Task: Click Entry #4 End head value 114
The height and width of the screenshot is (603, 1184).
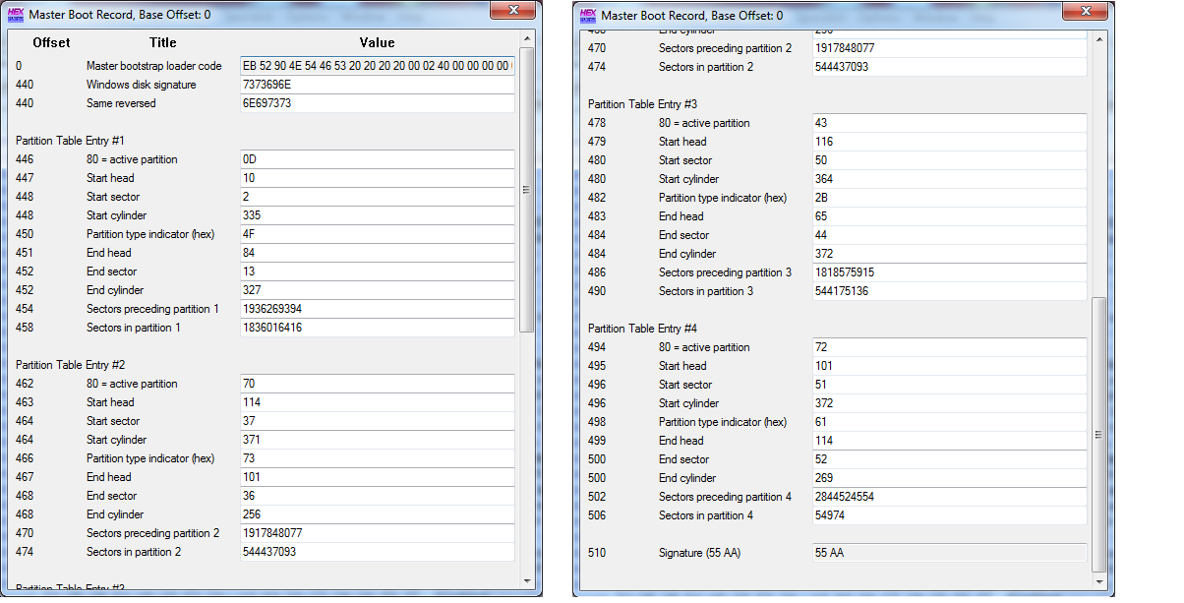Action: point(949,441)
